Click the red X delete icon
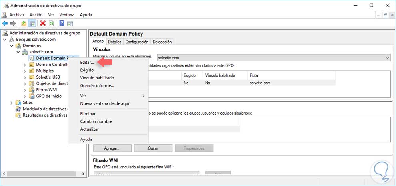This screenshot has height=186, width=396. pyautogui.click(x=43, y=23)
